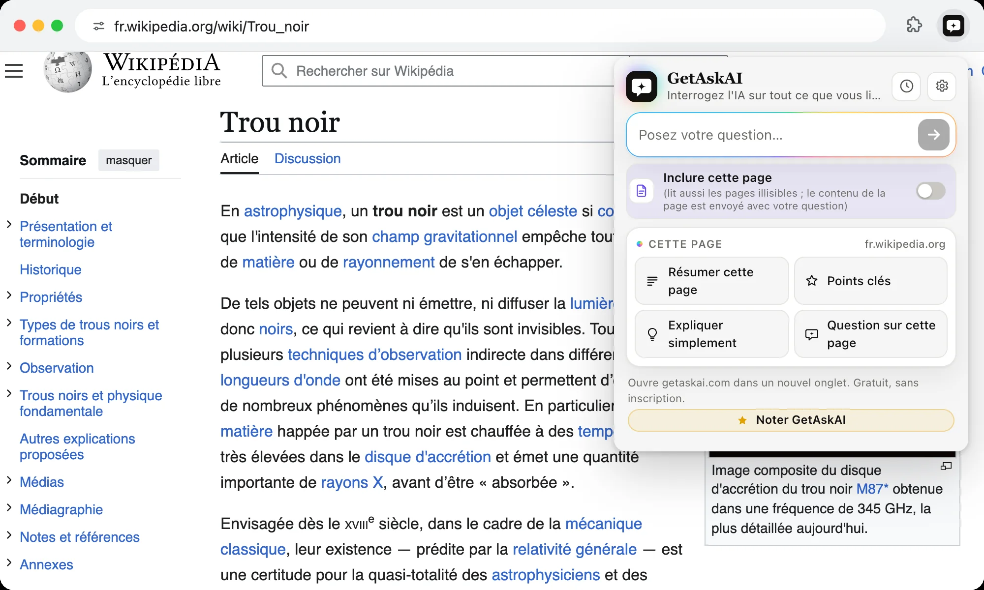Expand the Propriétés section chevron
Screen dimensions: 984x590
(9, 295)
